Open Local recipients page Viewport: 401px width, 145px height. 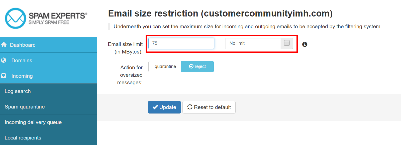tap(23, 138)
